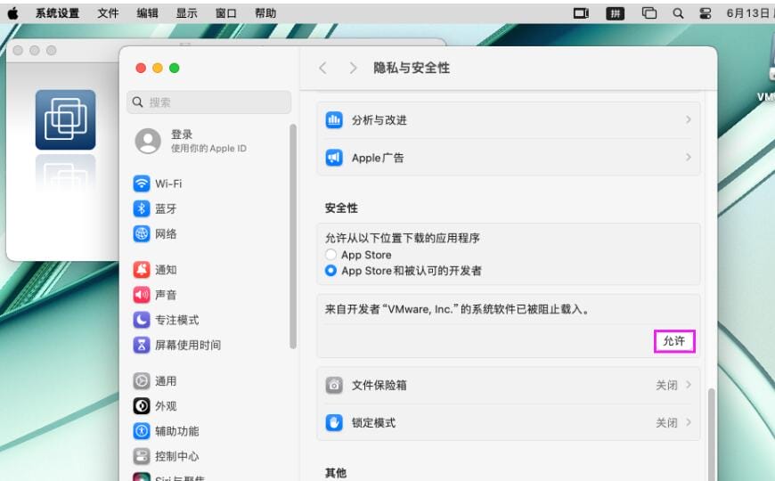Select App Store and identified developers option
The width and height of the screenshot is (775, 481).
click(331, 271)
